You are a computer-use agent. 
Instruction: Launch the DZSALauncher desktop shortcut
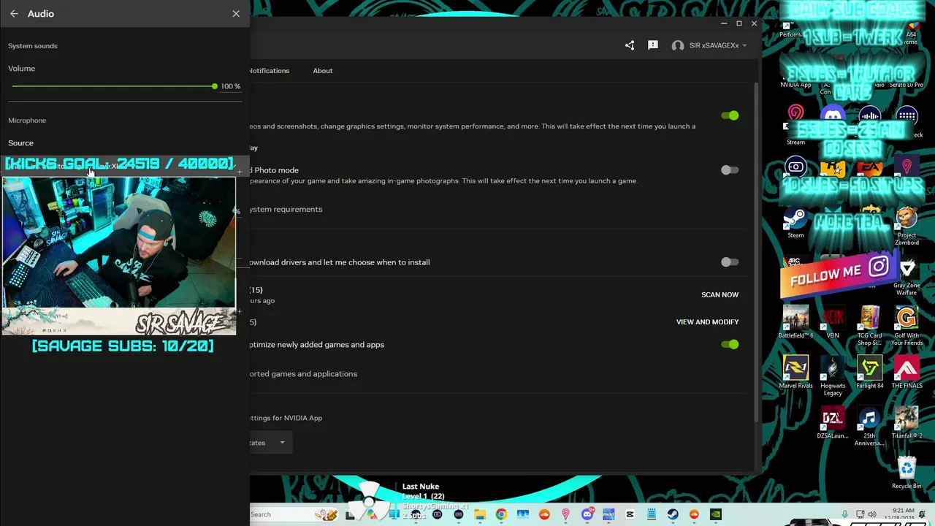coord(833,422)
